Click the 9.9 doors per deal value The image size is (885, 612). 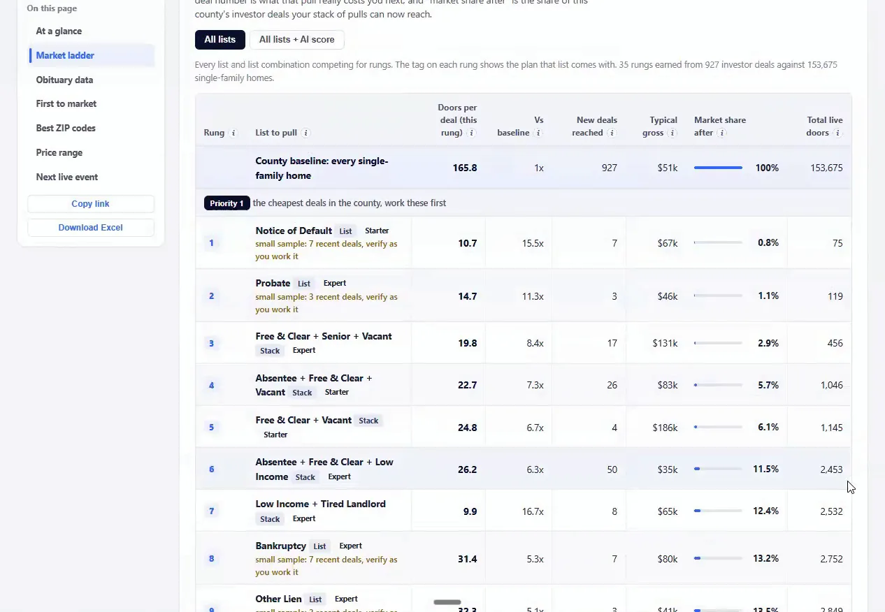470,511
